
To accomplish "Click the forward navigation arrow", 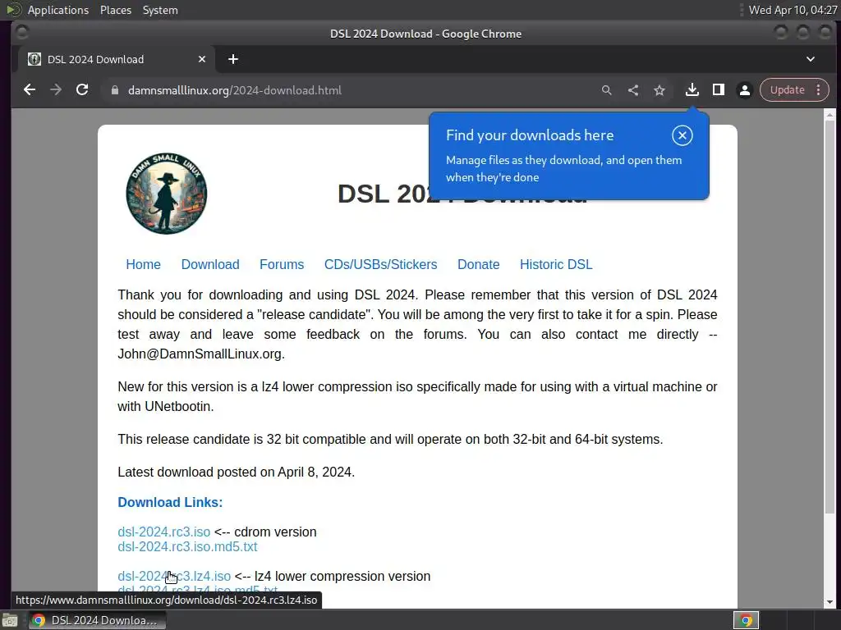I will coord(56,90).
